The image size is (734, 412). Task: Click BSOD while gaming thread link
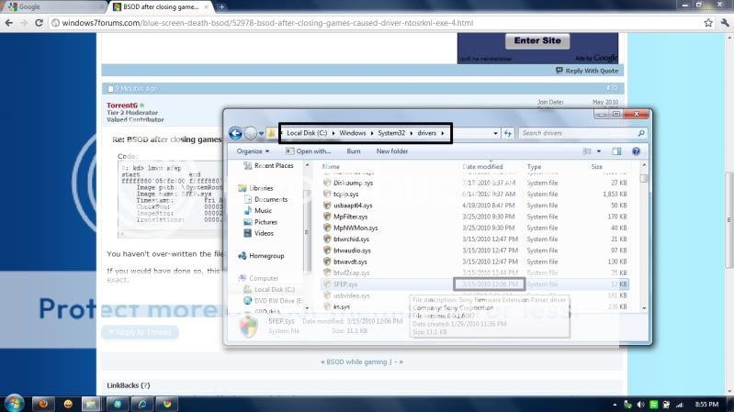pyautogui.click(x=356, y=362)
